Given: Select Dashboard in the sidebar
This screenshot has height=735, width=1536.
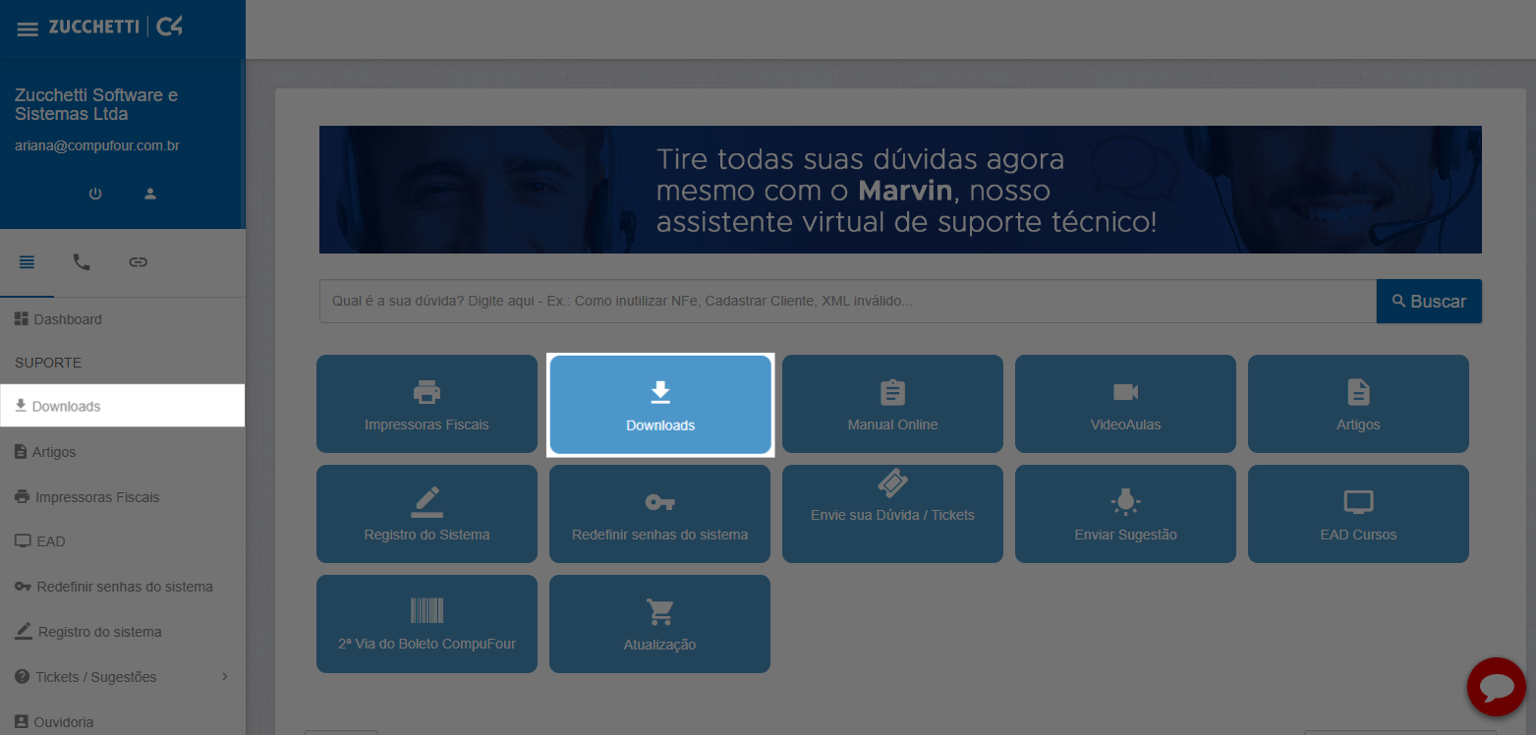Looking at the screenshot, I should [x=67, y=319].
